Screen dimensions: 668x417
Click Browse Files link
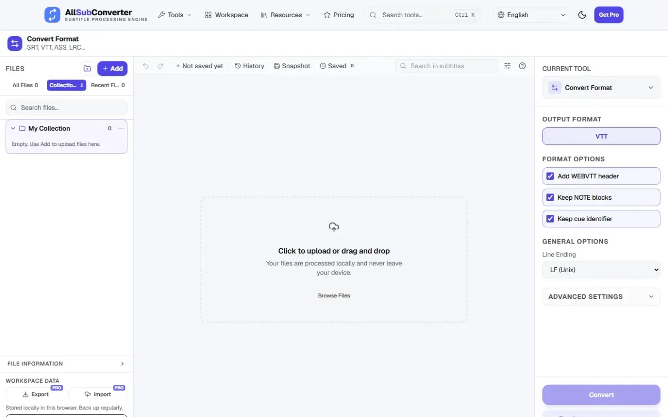tap(334, 295)
